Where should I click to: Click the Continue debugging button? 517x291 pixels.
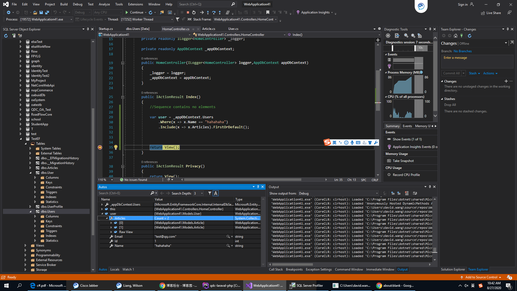click(x=134, y=12)
